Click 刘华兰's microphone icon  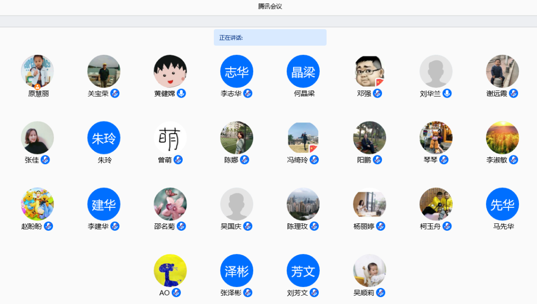[x=447, y=93]
